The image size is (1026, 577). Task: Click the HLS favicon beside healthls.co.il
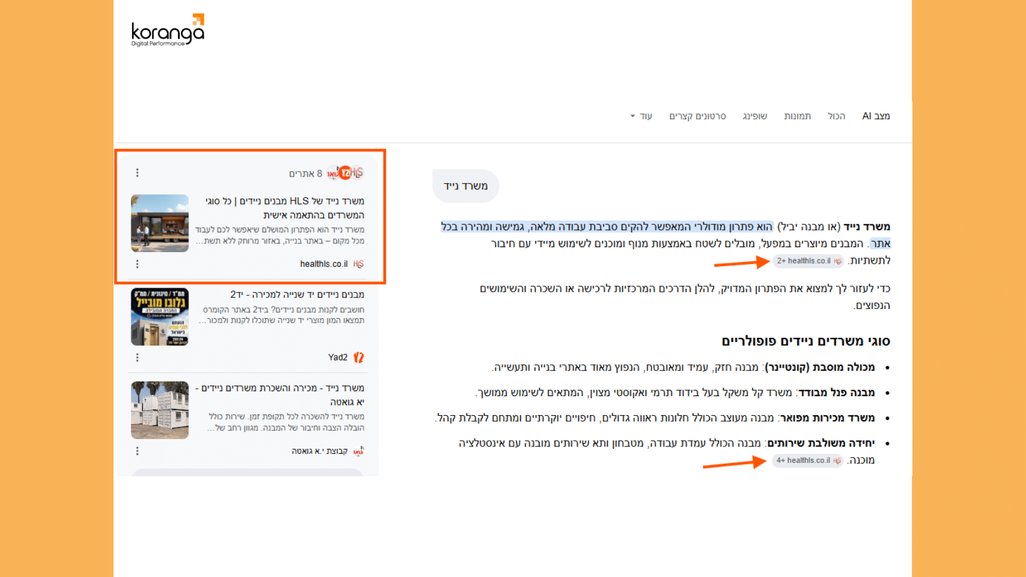359,264
